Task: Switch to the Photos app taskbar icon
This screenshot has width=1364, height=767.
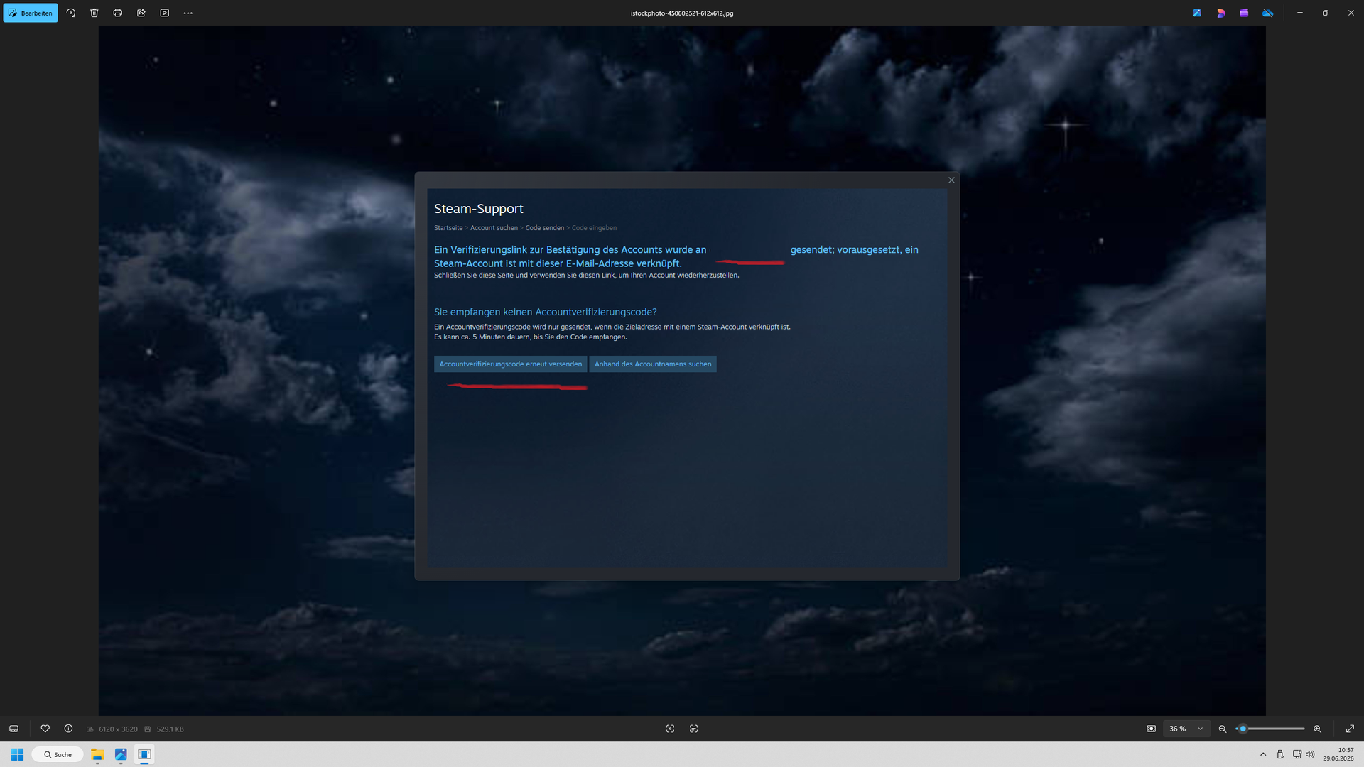Action: pyautogui.click(x=121, y=754)
